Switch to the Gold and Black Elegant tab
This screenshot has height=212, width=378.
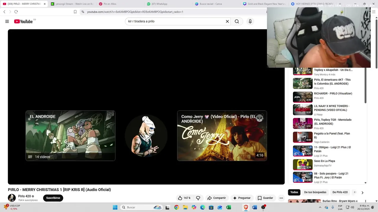(x=264, y=4)
